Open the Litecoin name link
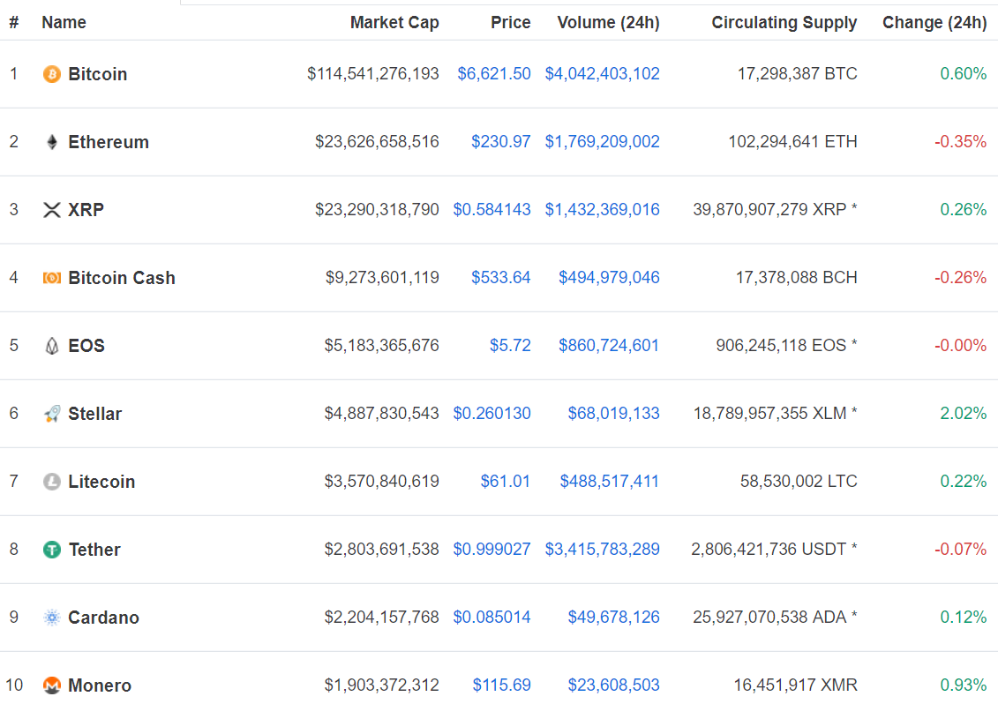 click(101, 482)
